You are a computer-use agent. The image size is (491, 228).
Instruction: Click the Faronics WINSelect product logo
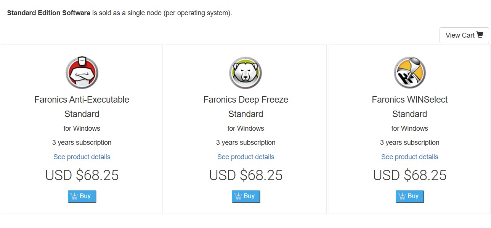click(x=410, y=73)
